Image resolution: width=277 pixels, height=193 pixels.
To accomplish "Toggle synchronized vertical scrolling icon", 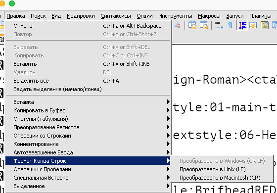I will 192,25.
